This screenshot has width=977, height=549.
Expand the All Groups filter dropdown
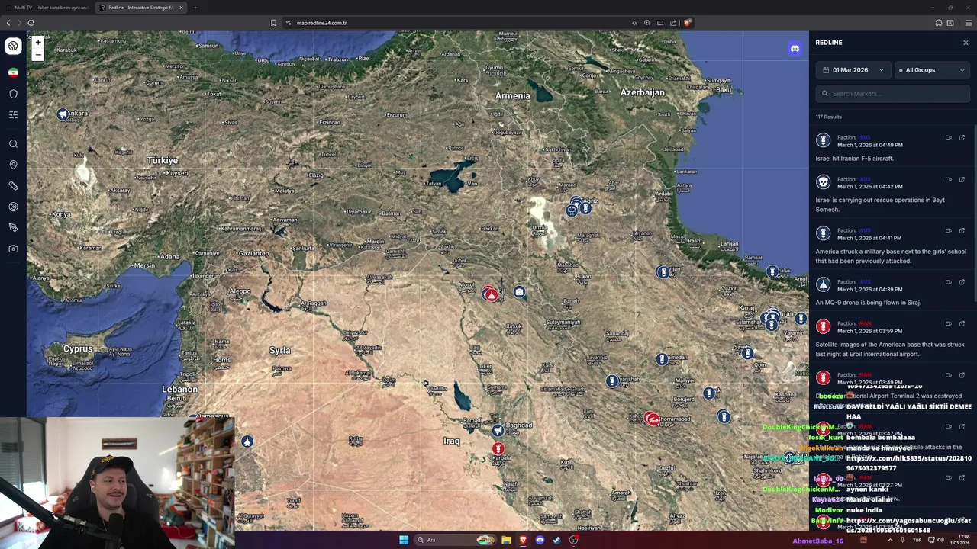[931, 70]
